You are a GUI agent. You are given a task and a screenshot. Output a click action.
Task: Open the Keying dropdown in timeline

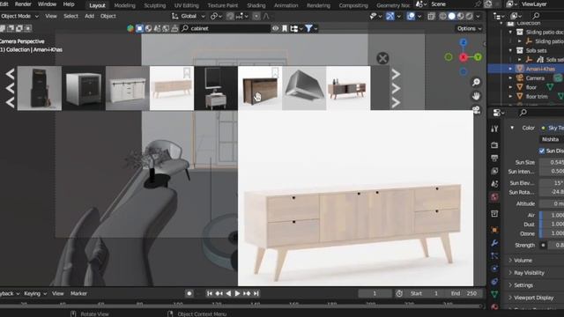(x=35, y=293)
